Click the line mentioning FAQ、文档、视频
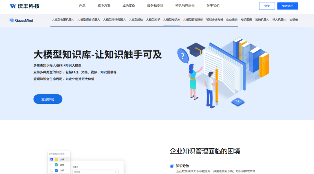 pos(75,72)
